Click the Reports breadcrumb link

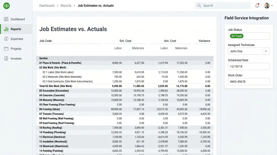(66, 5)
